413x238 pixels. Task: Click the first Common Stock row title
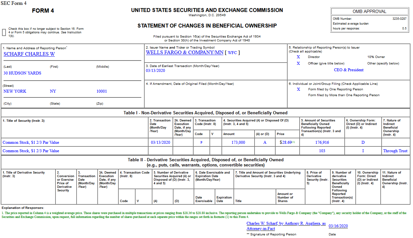31,142
